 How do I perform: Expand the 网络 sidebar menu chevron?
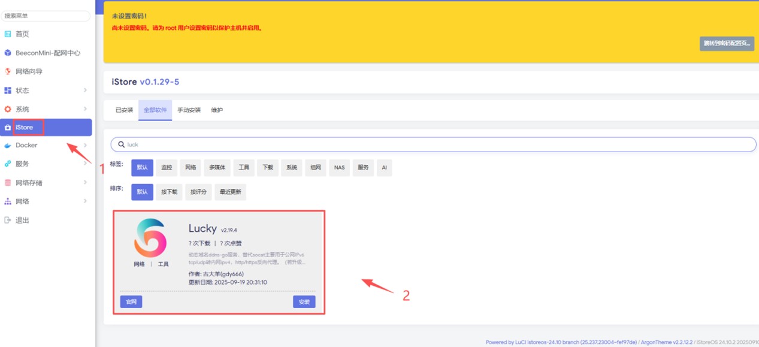(85, 201)
